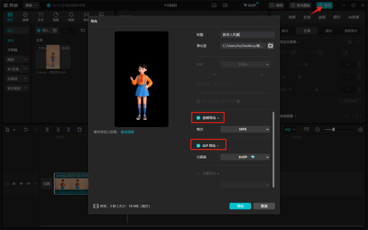Toggle the track visibility eye icon
Screen dimensions: 368x230
click(x=21, y=184)
